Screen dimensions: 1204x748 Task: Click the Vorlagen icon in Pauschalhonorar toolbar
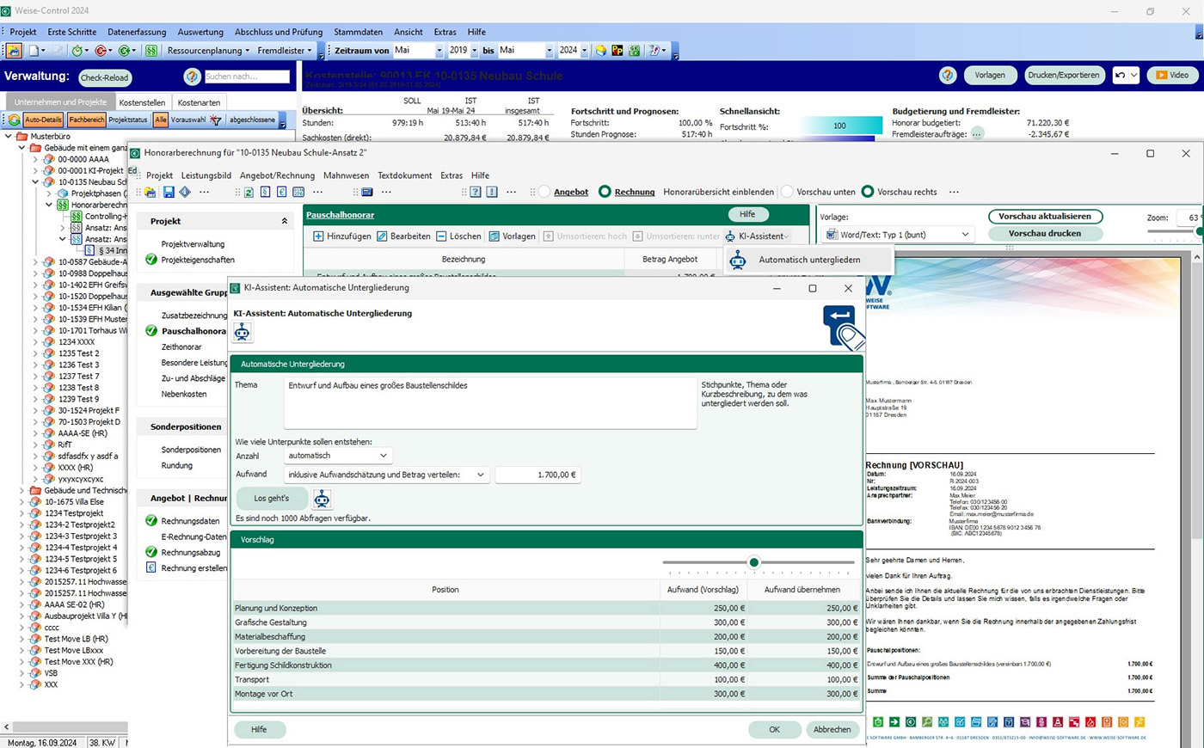pyautogui.click(x=494, y=236)
